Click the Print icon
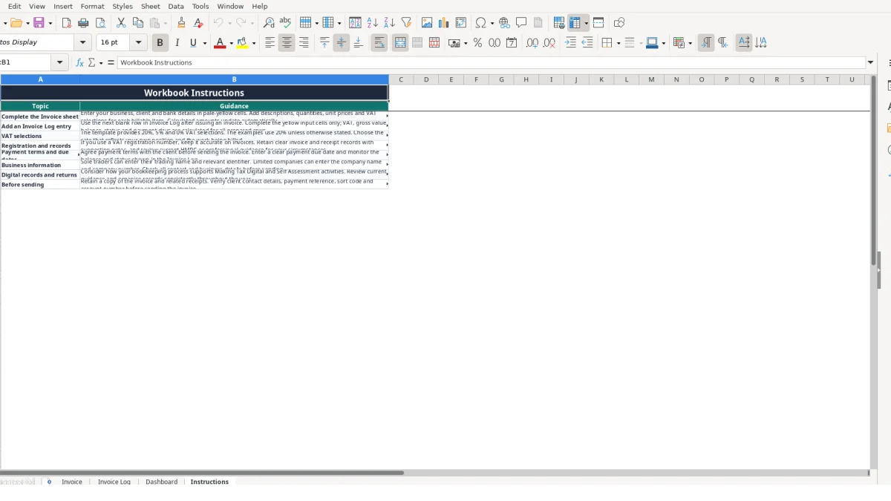This screenshot has height=501, width=891. click(x=83, y=23)
